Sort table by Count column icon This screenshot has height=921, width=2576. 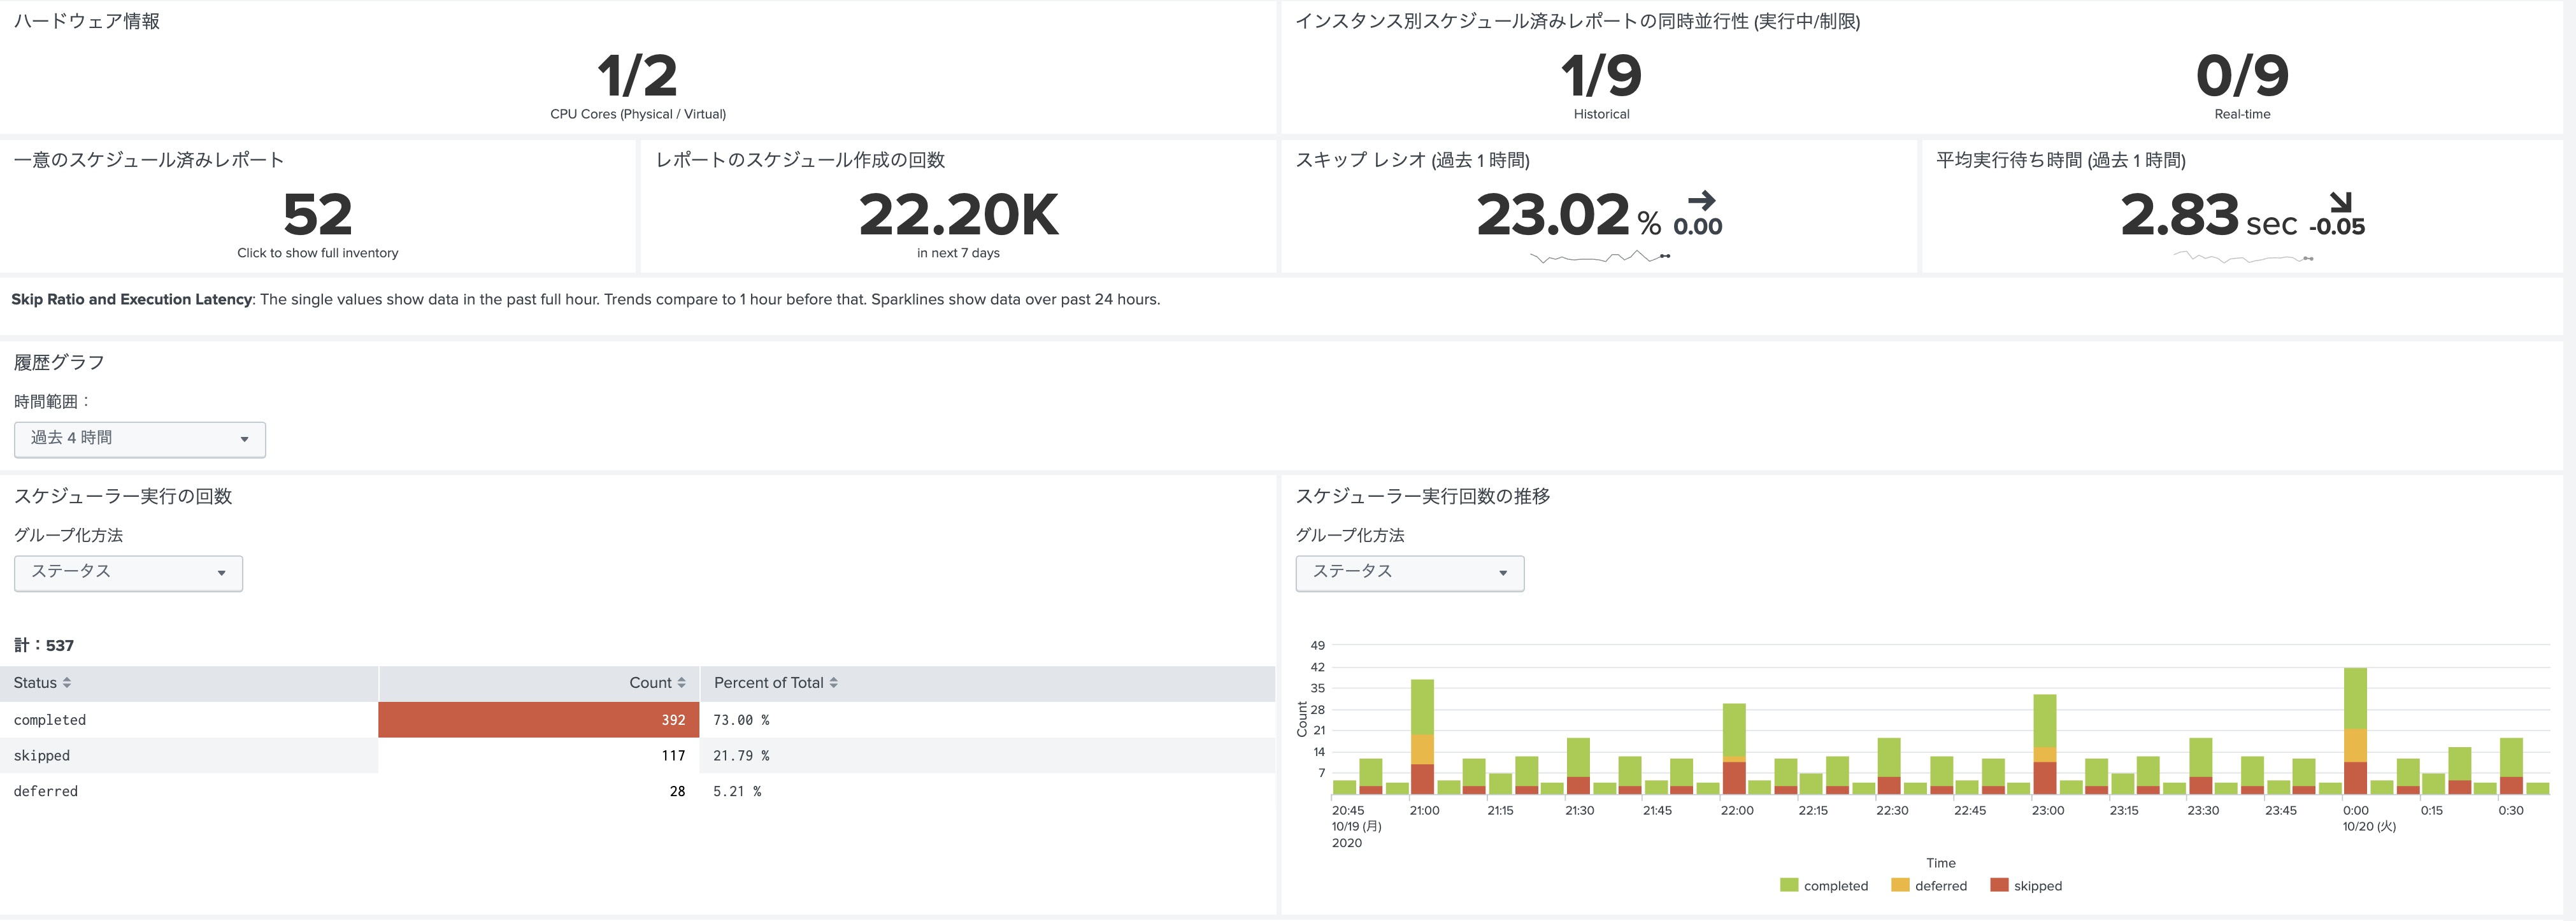click(682, 683)
